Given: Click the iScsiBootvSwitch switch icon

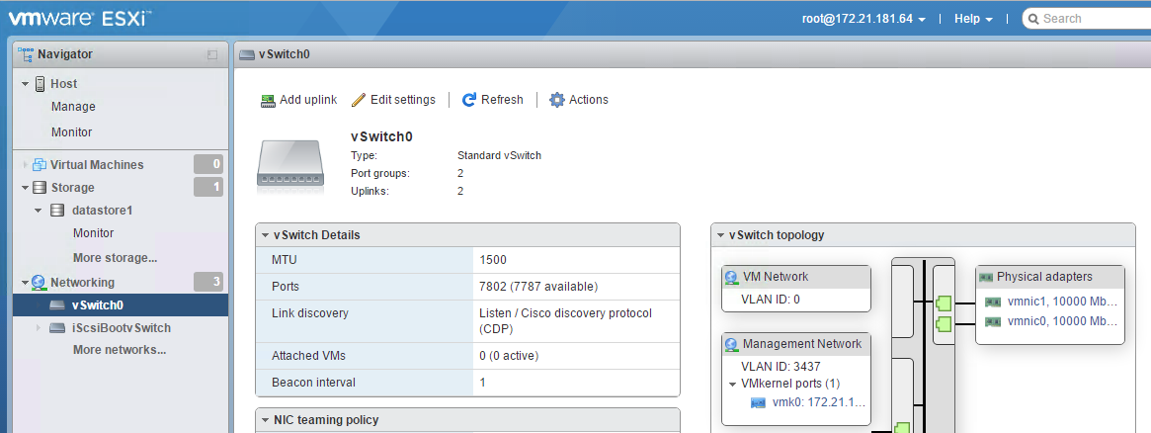Looking at the screenshot, I should click(57, 328).
